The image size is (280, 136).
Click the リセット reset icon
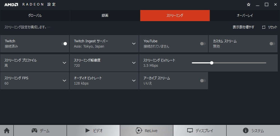(263, 27)
